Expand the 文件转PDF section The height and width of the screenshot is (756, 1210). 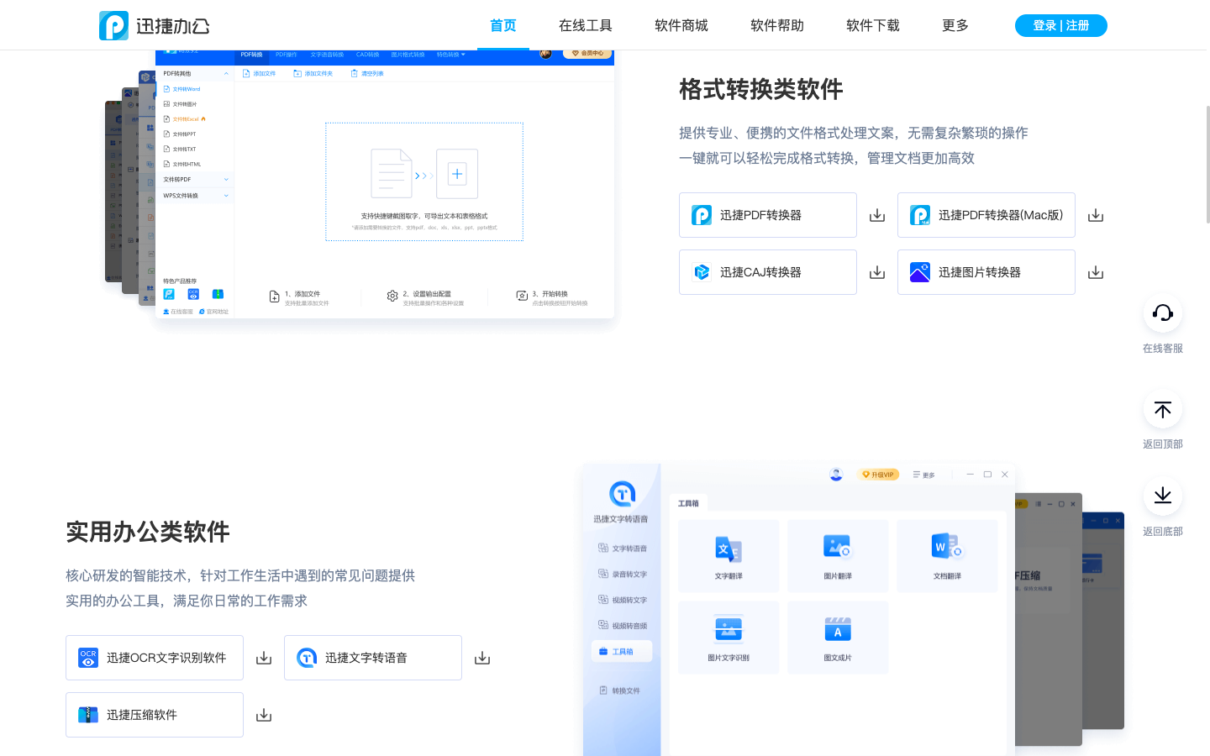pyautogui.click(x=195, y=179)
